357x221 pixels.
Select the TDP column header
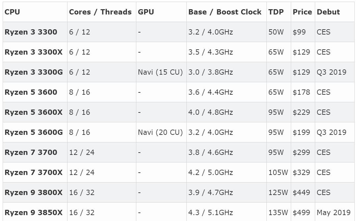[276, 12]
